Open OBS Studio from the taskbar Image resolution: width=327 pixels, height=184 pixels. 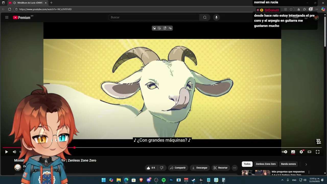(156, 180)
